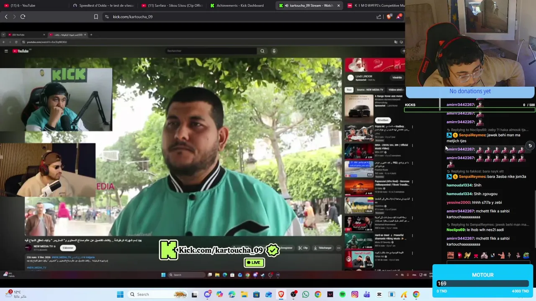
Task: Open Spotify from the taskbar
Action: tap(343, 294)
